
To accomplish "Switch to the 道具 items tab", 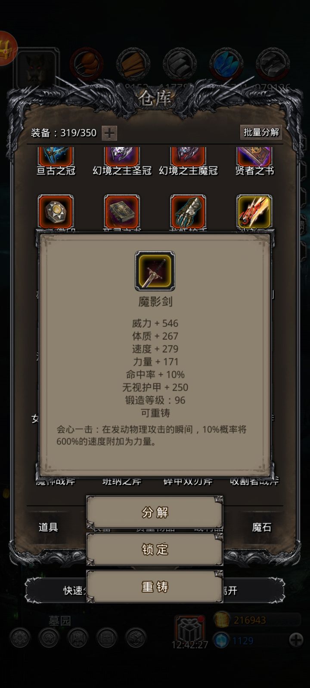I will (x=48, y=527).
